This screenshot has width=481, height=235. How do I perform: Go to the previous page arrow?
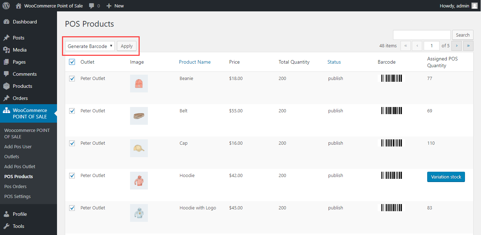(418, 46)
